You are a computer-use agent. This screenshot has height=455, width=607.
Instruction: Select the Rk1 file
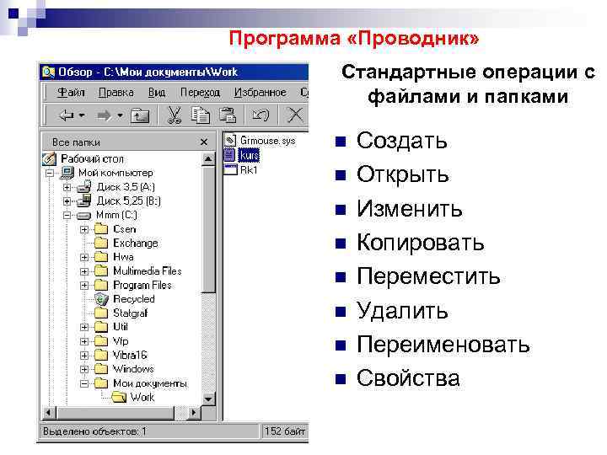click(249, 170)
